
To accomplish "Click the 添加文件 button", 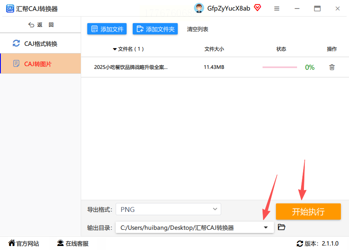I will click(x=107, y=29).
